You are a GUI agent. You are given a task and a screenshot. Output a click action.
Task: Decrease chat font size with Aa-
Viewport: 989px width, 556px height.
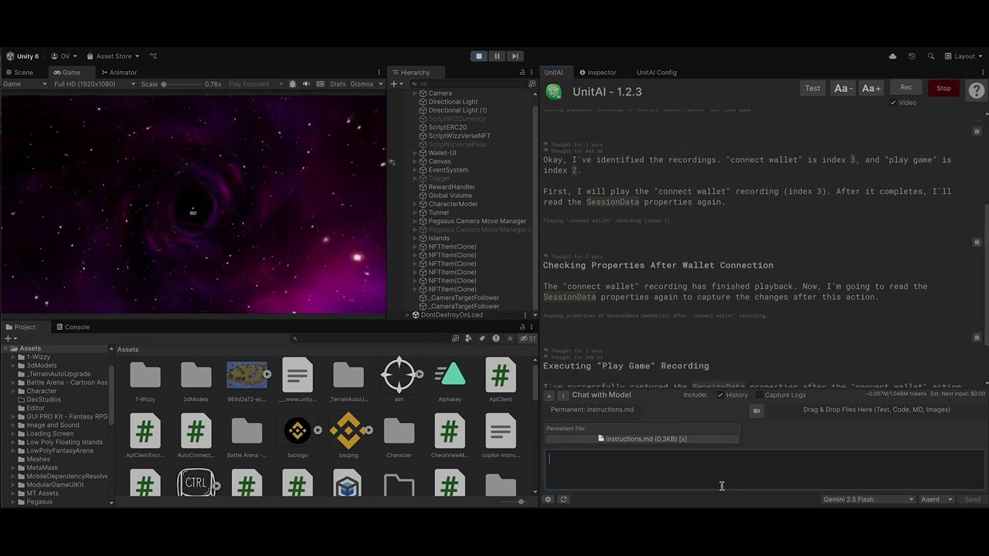(844, 89)
